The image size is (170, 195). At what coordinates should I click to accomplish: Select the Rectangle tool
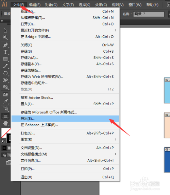coord(5,59)
